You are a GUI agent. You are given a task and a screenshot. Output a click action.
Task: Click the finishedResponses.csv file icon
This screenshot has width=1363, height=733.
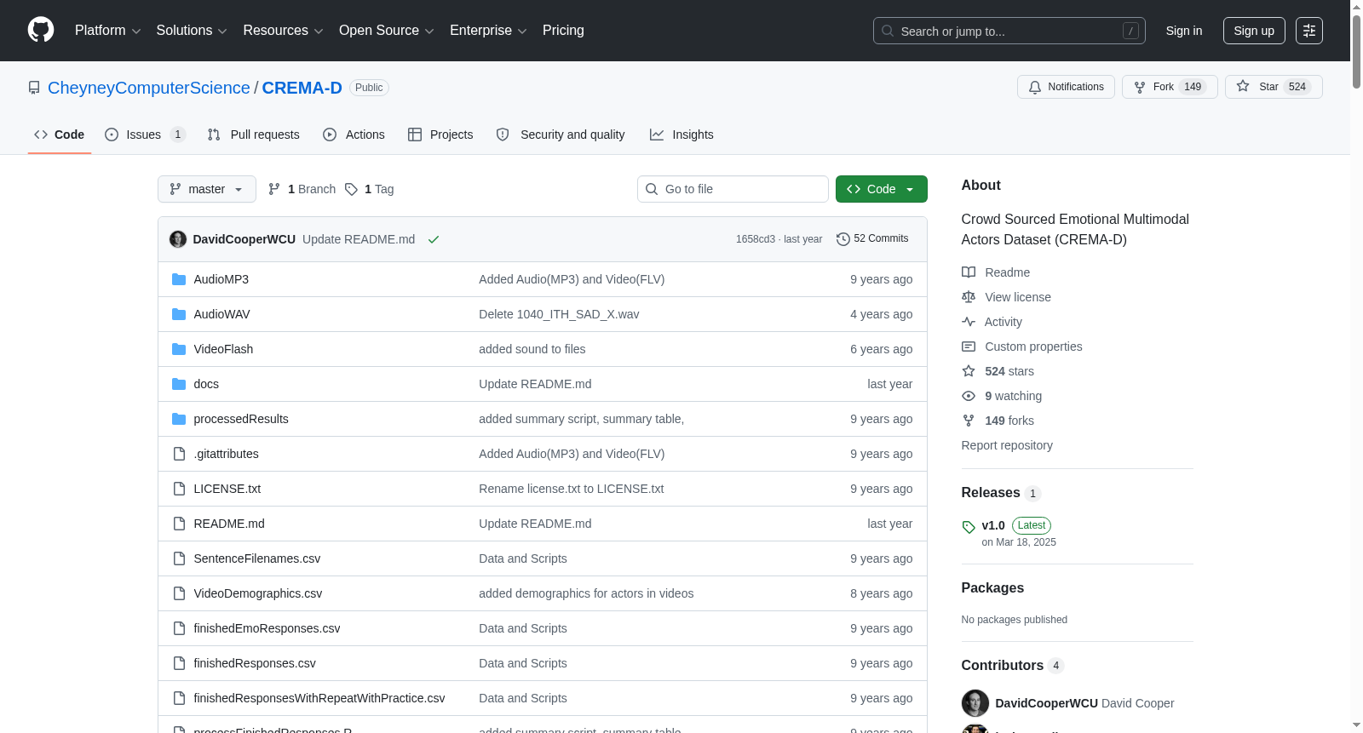tap(179, 663)
